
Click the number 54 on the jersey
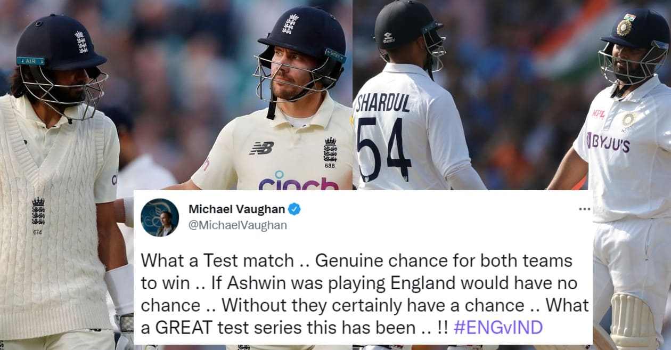point(384,150)
